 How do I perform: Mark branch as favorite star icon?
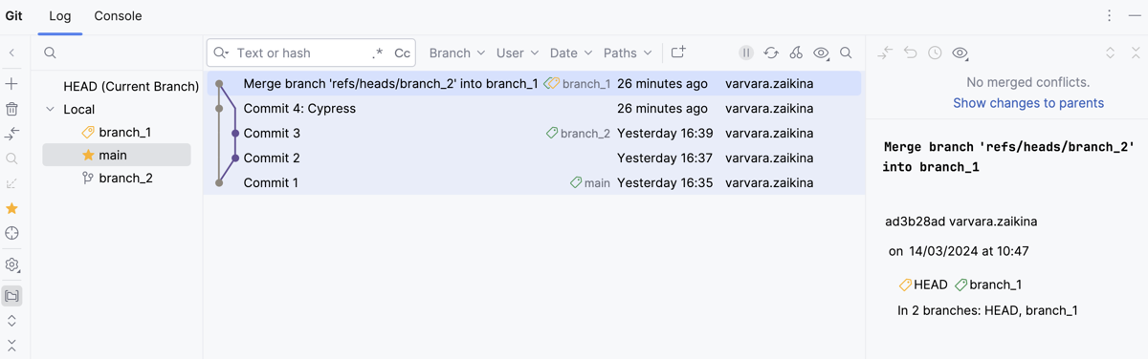[x=11, y=208]
